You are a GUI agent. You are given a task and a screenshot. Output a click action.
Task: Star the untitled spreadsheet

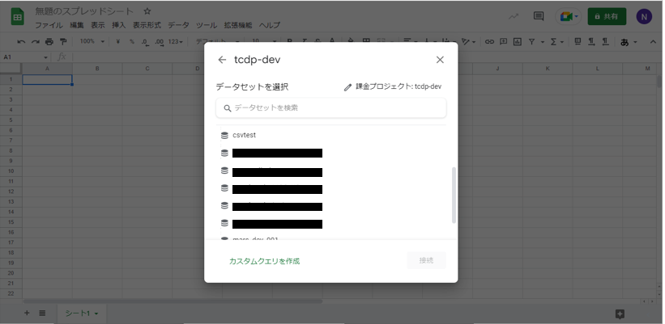(x=147, y=11)
